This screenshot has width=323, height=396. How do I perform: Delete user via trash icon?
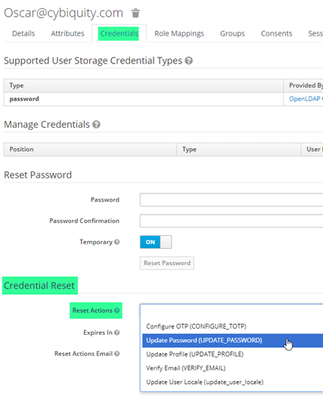(x=135, y=13)
